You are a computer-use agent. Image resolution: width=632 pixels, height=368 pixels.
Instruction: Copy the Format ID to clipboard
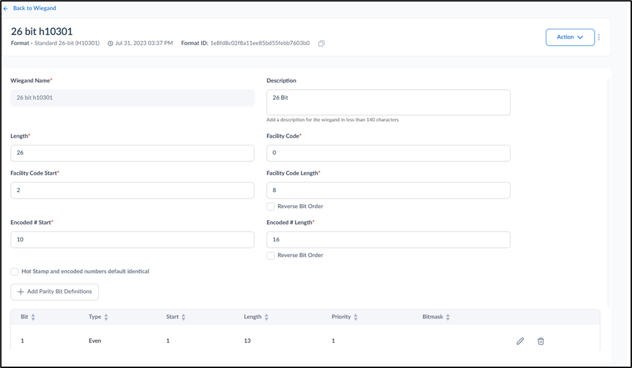coord(321,43)
